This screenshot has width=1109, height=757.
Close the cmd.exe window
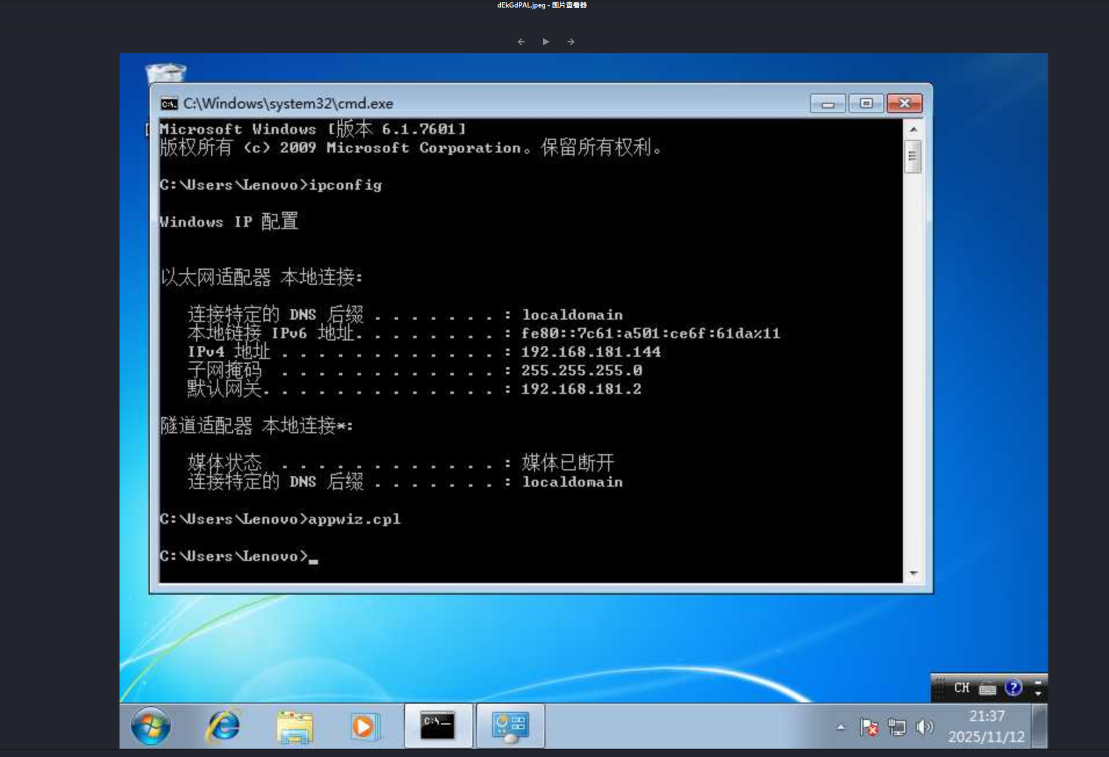905,104
